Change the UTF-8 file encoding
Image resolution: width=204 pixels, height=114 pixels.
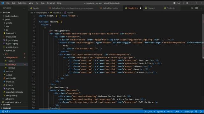click(x=170, y=111)
